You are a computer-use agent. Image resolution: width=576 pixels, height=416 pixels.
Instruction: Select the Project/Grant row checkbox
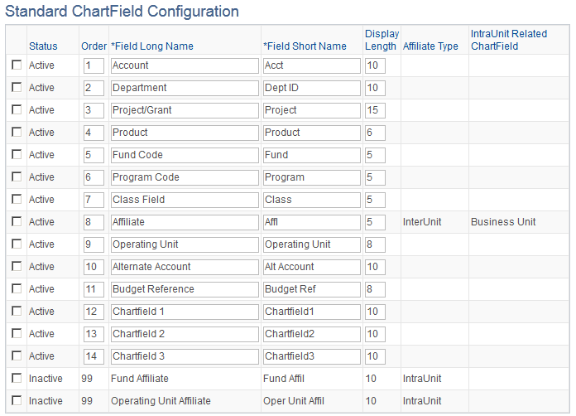[x=17, y=109]
